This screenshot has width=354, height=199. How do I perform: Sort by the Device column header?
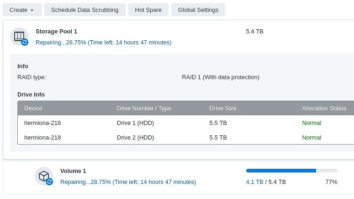tap(33, 108)
